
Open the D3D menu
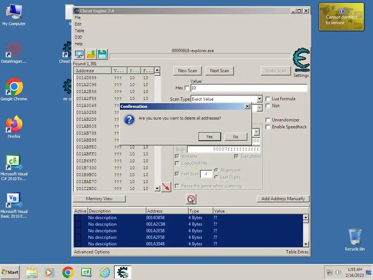point(78,38)
